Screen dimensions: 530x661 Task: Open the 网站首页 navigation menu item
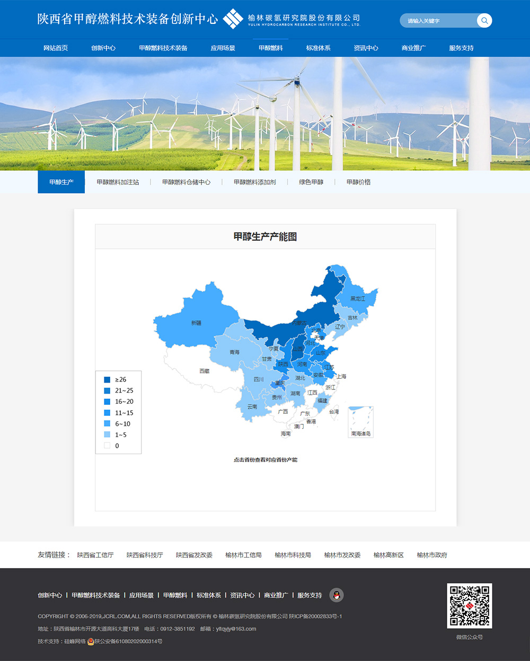coord(56,48)
